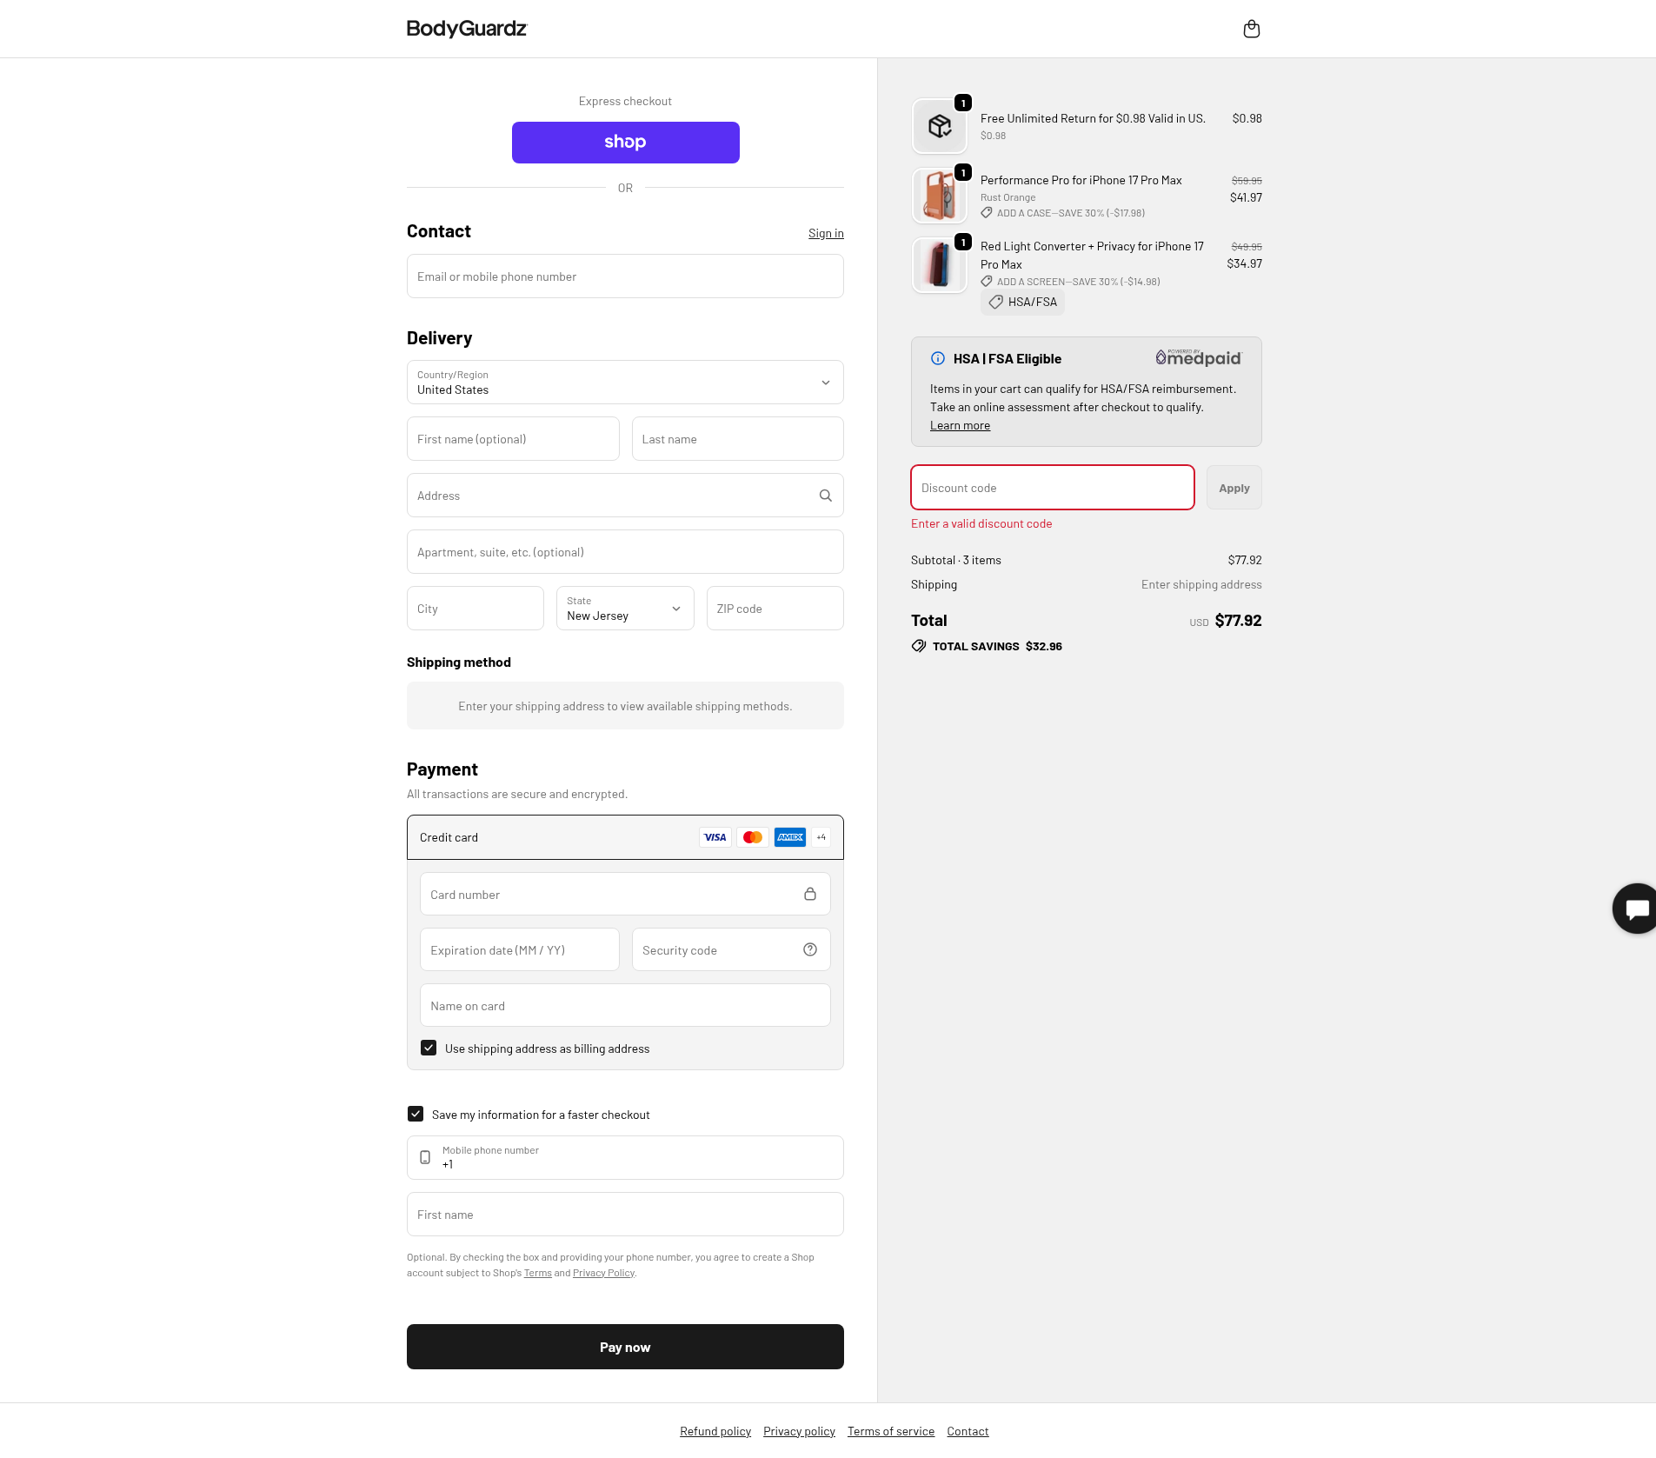Viewport: 1656px width, 1458px height.
Task: Click the card number lock icon
Action: [809, 894]
